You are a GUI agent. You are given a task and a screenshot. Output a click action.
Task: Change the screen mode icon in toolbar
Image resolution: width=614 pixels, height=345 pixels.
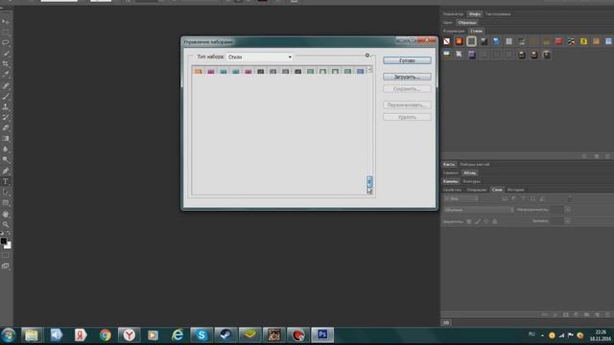6,266
